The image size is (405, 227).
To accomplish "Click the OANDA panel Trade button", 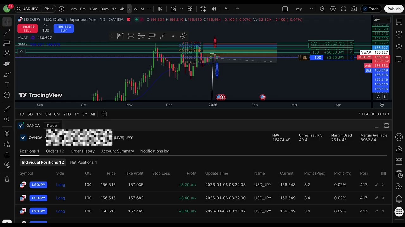I will [52, 125].
